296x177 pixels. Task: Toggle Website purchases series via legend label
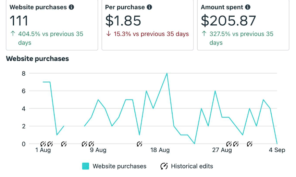tap(119, 166)
